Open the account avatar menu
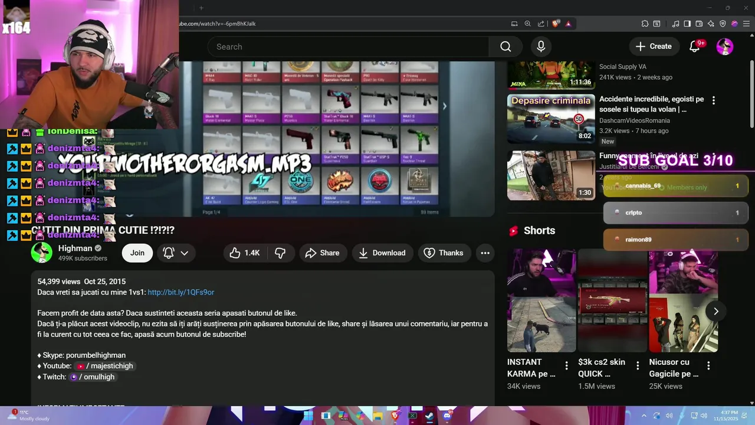755x425 pixels. tap(725, 47)
